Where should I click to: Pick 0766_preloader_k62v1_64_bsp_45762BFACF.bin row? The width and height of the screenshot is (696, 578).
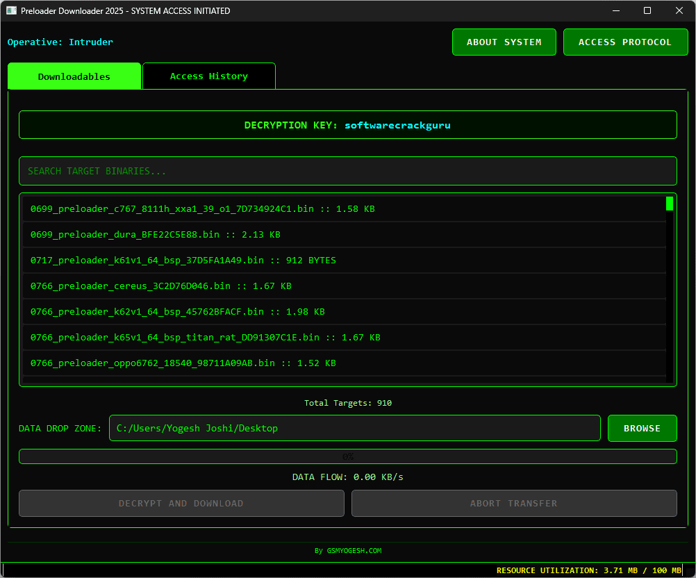click(344, 312)
